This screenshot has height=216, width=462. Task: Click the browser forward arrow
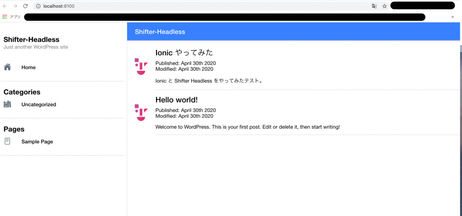[15, 6]
